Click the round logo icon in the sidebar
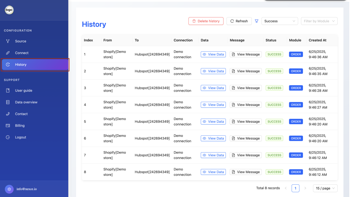Screen dimensions: 351x197 coord(9,10)
